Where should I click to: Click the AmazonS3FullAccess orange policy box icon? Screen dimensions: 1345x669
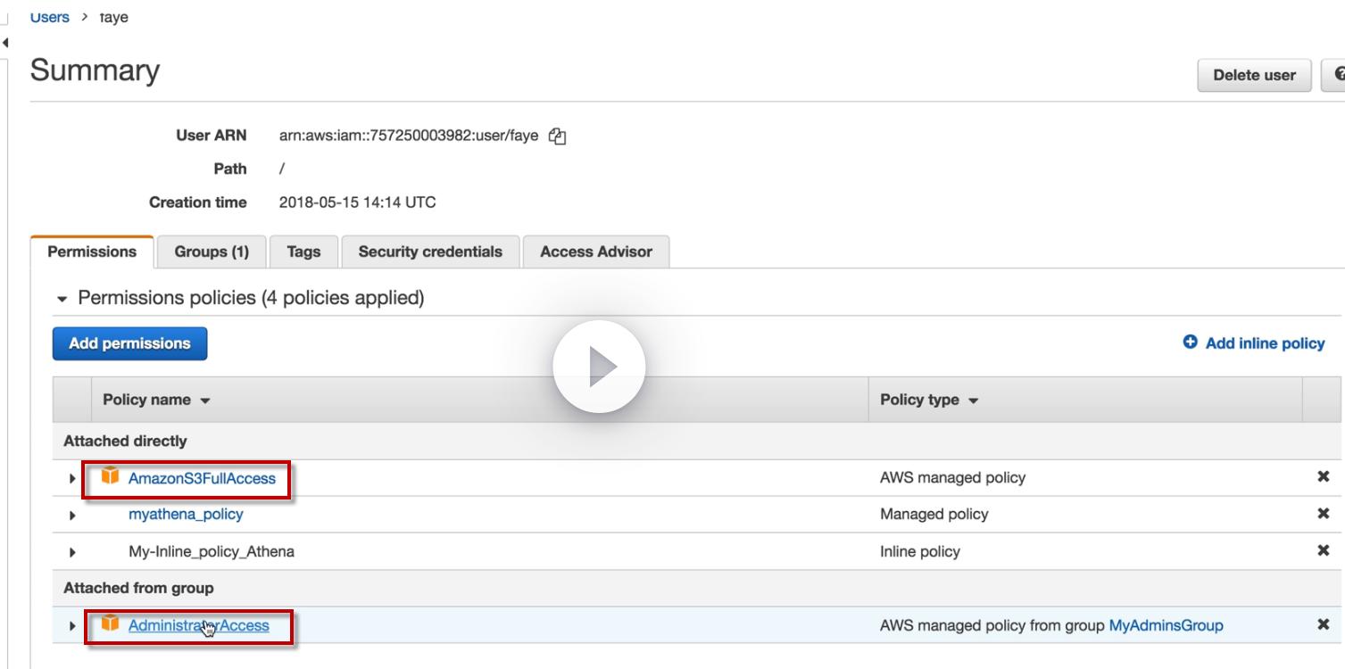(110, 476)
